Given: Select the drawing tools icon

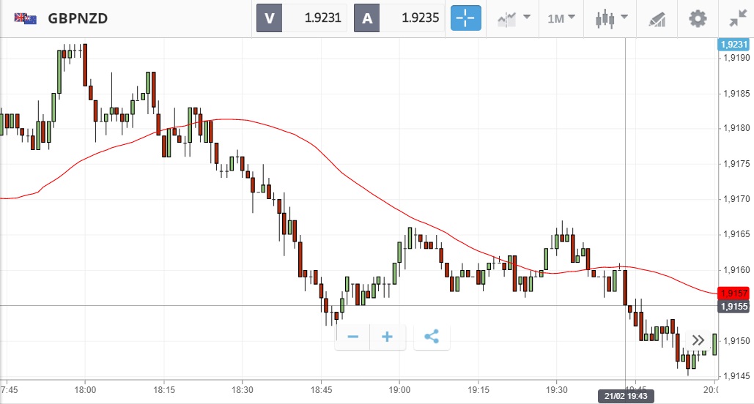Looking at the screenshot, I should [x=657, y=19].
